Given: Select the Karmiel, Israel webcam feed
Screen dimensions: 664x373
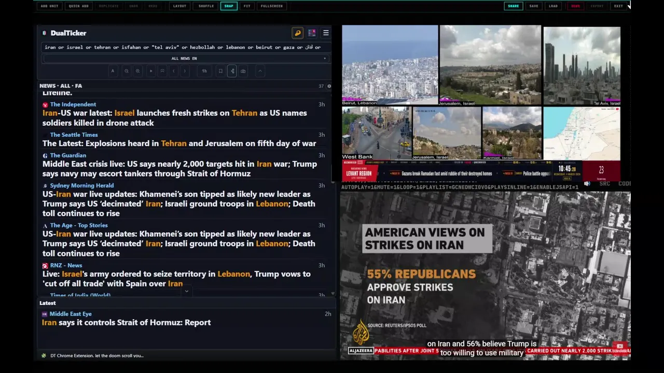Looking at the screenshot, I should click(x=512, y=133).
